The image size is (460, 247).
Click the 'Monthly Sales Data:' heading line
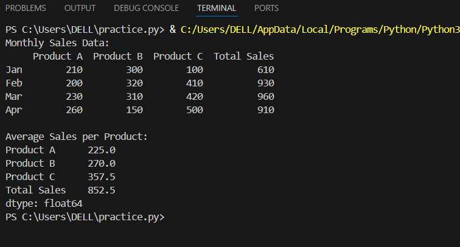[57, 43]
